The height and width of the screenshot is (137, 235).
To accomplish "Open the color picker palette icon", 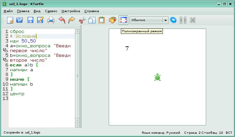I will point(112,20).
